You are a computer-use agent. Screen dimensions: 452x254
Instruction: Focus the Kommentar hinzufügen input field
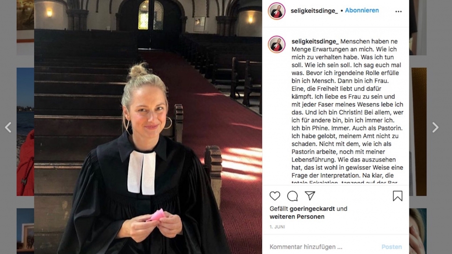(x=323, y=247)
